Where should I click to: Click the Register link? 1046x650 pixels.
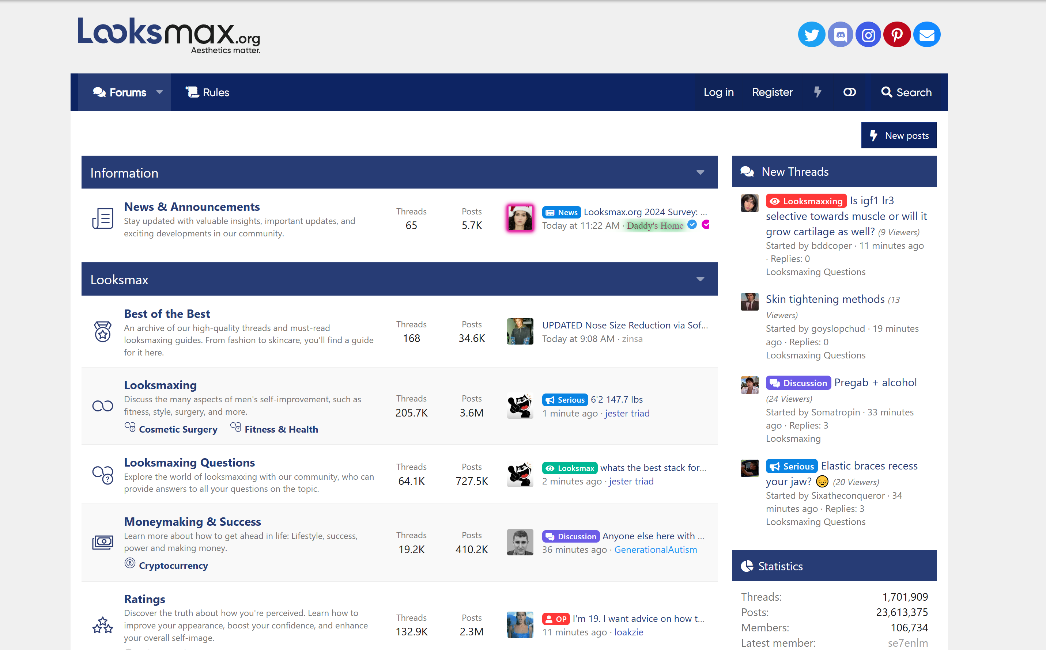click(x=772, y=92)
